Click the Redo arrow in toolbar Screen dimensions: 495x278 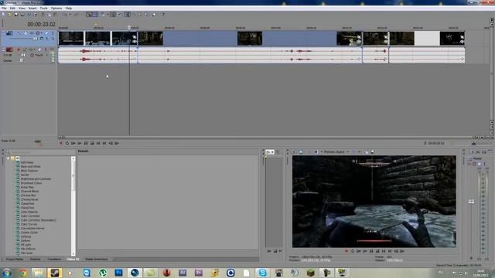point(76,15)
